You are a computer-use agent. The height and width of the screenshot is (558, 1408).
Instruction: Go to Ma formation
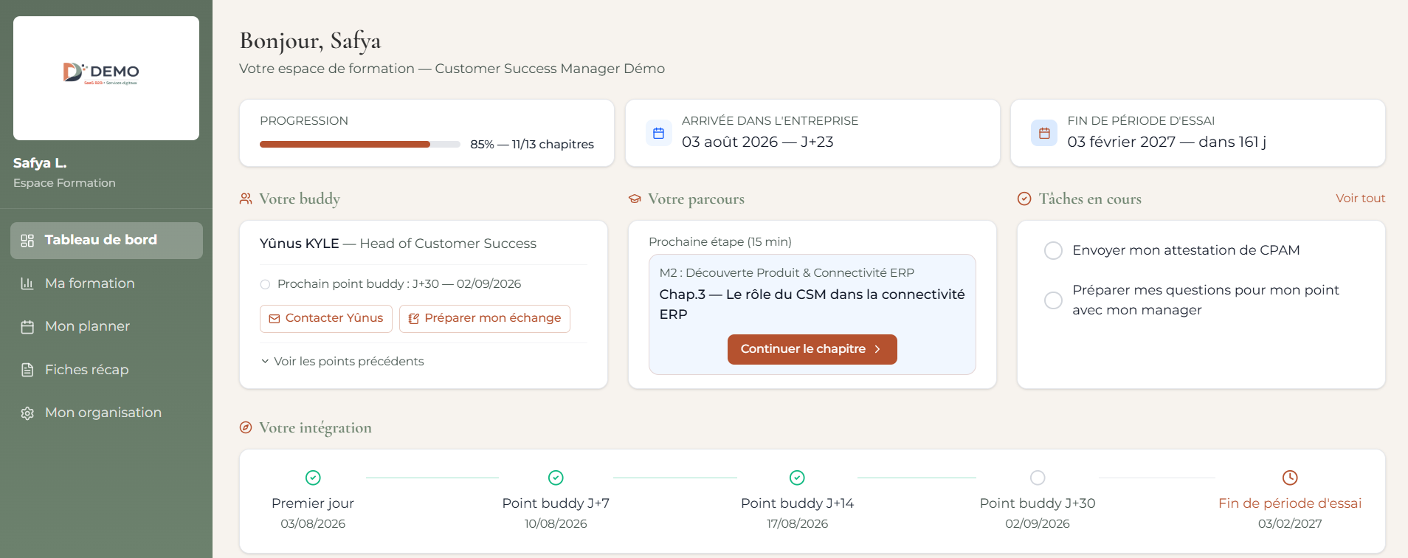pyautogui.click(x=106, y=283)
